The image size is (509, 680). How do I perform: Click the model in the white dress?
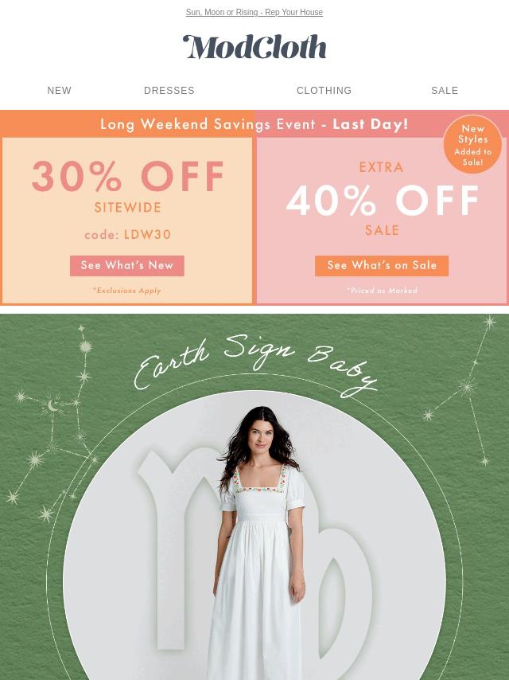click(259, 542)
